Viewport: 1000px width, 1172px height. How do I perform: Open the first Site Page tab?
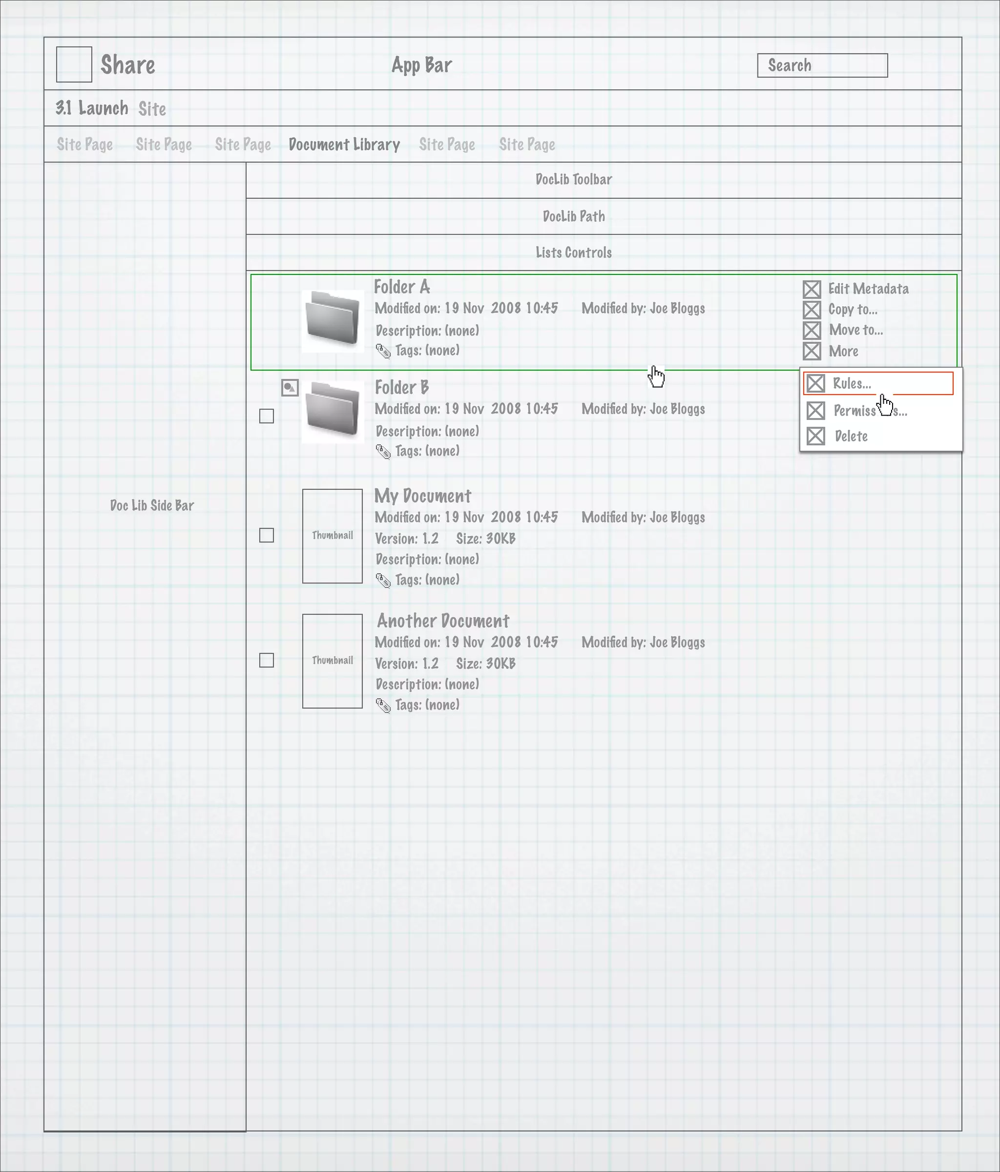[x=85, y=145]
